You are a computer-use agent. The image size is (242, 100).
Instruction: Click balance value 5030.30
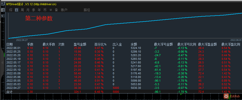[x=136, y=88]
